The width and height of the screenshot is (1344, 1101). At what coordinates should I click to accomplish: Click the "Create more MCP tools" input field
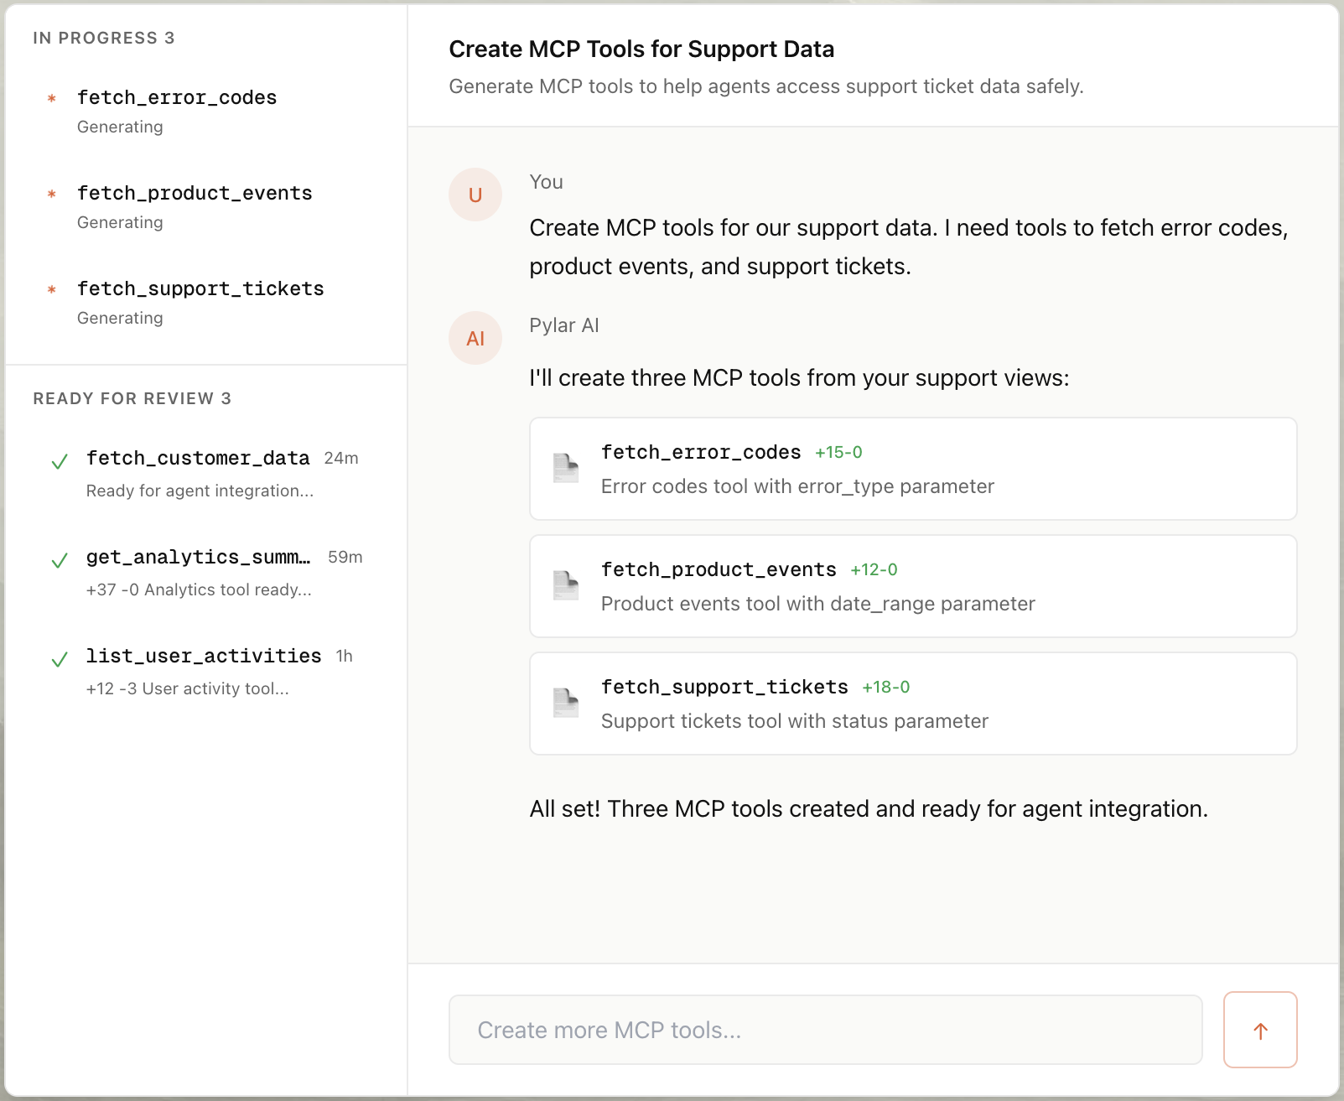(x=825, y=1030)
